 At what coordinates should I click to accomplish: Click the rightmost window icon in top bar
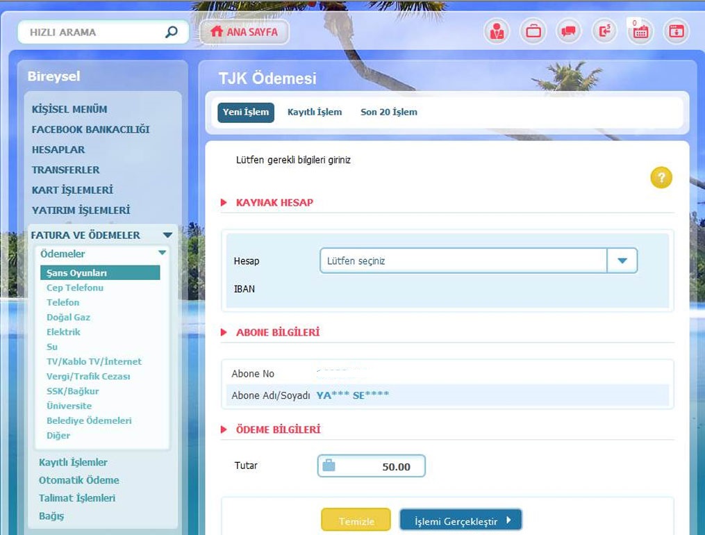677,31
